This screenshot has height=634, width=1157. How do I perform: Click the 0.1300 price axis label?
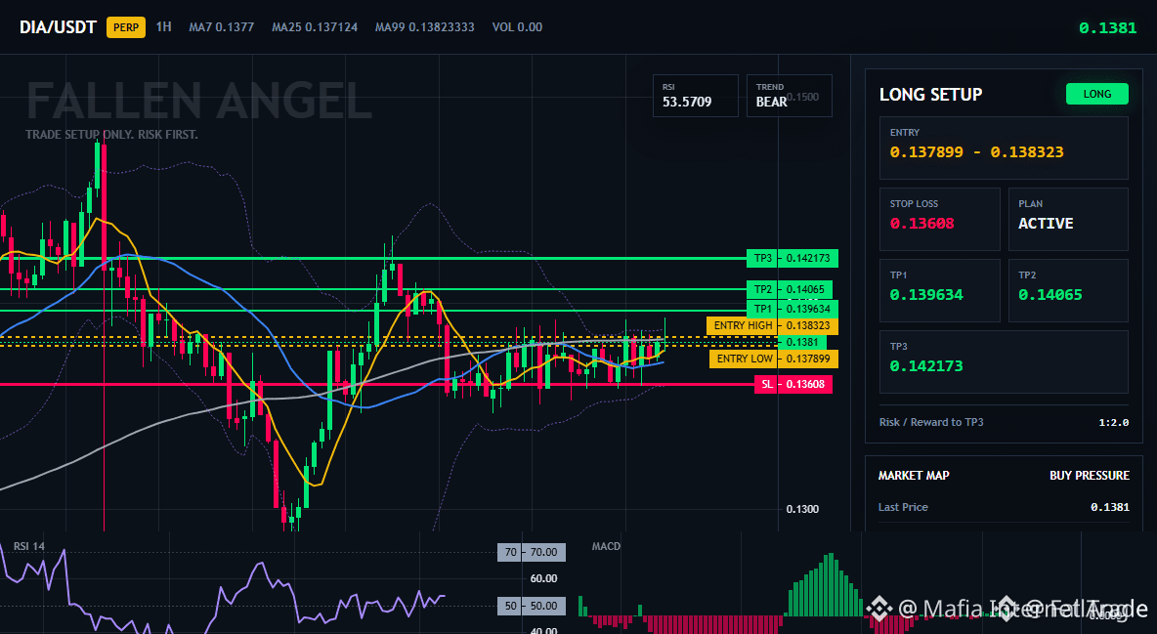[802, 509]
